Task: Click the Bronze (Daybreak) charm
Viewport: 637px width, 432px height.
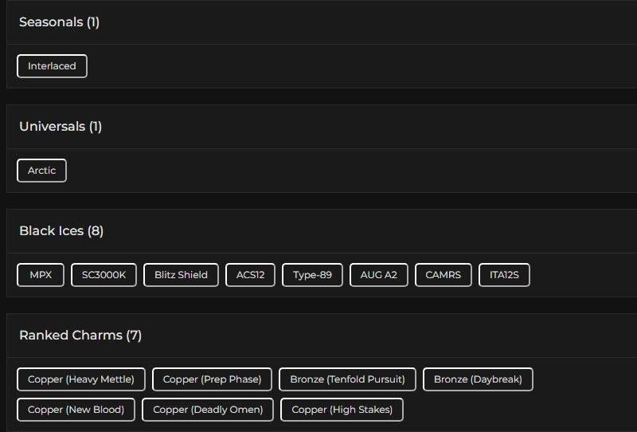Action: 478,379
